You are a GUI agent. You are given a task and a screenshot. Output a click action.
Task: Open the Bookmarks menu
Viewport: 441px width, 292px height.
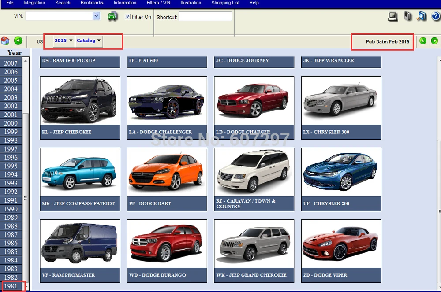click(x=92, y=3)
